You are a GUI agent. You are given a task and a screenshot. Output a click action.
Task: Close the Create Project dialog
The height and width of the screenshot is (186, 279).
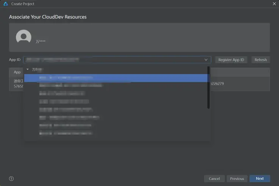coord(274,3)
